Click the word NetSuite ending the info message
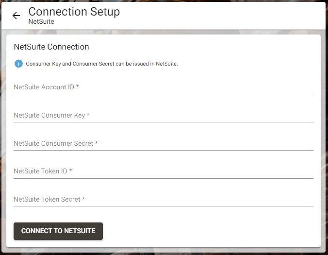The width and height of the screenshot is (328, 255). click(167, 64)
